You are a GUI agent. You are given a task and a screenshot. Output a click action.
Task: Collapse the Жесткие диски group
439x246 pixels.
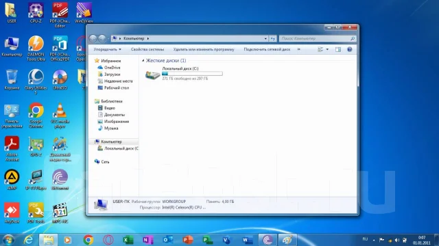(143, 61)
